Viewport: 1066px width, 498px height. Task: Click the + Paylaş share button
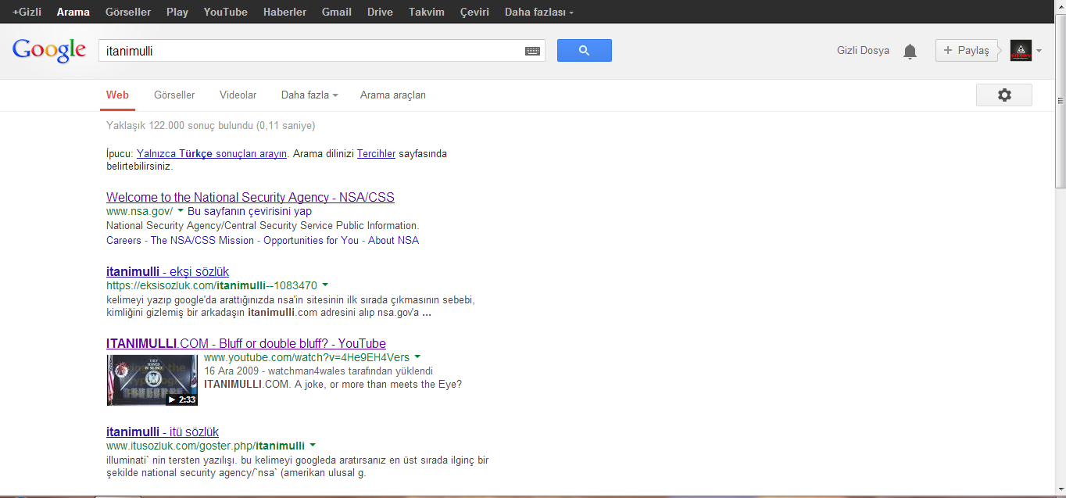967,51
